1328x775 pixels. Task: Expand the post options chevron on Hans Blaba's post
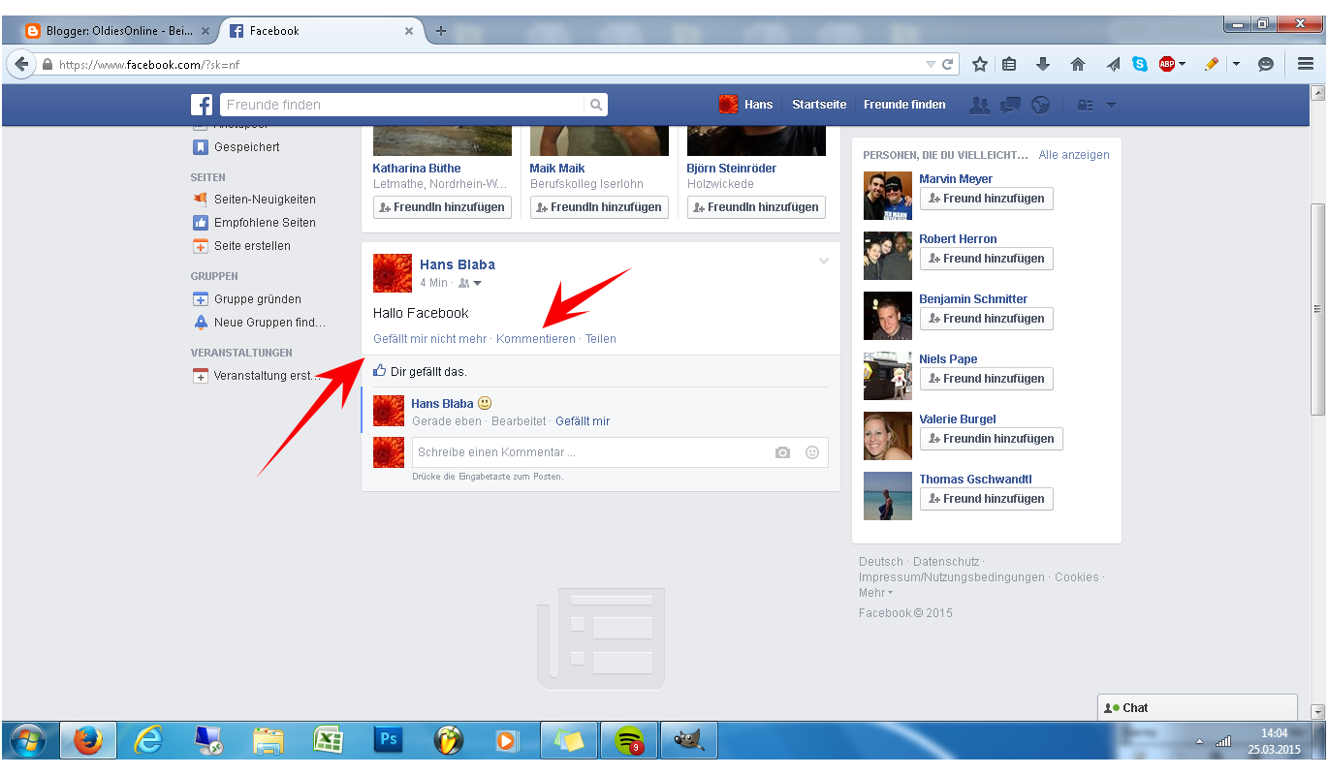point(824,261)
